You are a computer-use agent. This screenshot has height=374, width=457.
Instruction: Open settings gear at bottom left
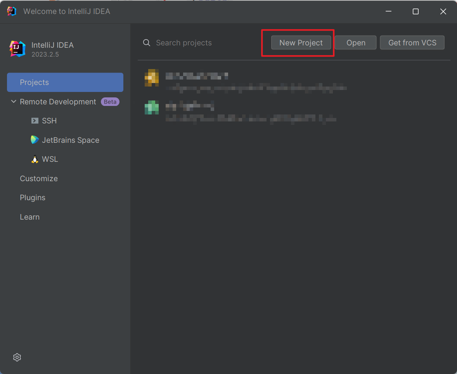(17, 357)
